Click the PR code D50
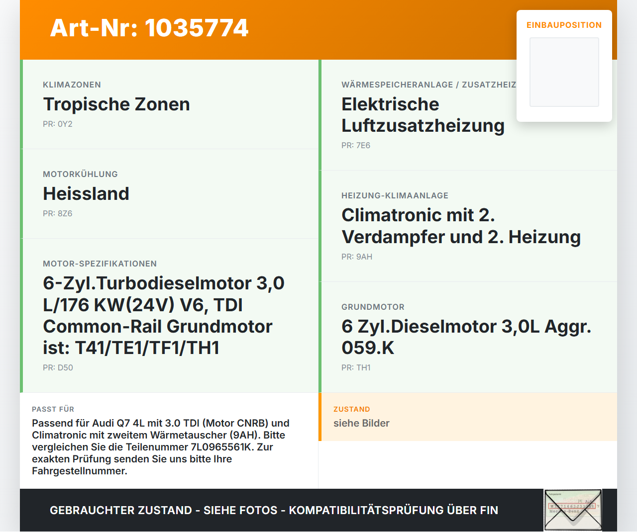Viewport: 637px width, 532px height. pyautogui.click(x=58, y=368)
